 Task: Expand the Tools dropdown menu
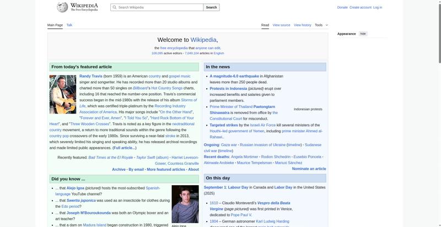point(321,25)
